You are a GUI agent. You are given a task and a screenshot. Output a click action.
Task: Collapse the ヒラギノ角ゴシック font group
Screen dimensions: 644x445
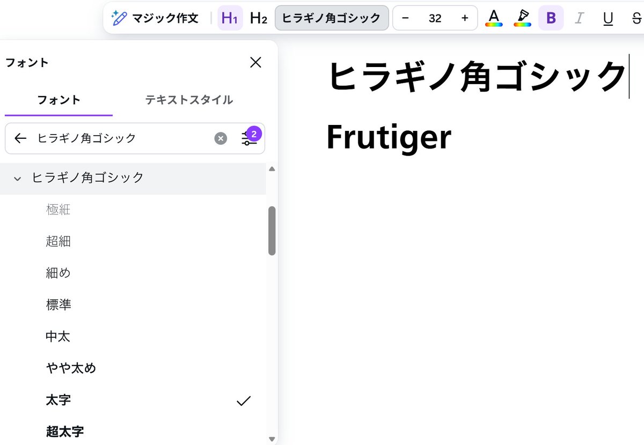click(18, 179)
